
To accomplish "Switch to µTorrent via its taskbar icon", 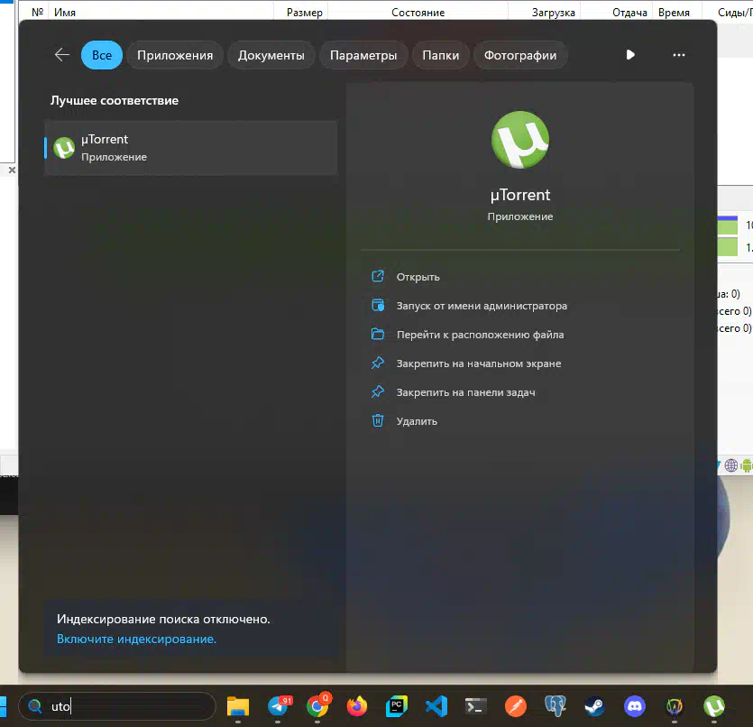I will 714,707.
